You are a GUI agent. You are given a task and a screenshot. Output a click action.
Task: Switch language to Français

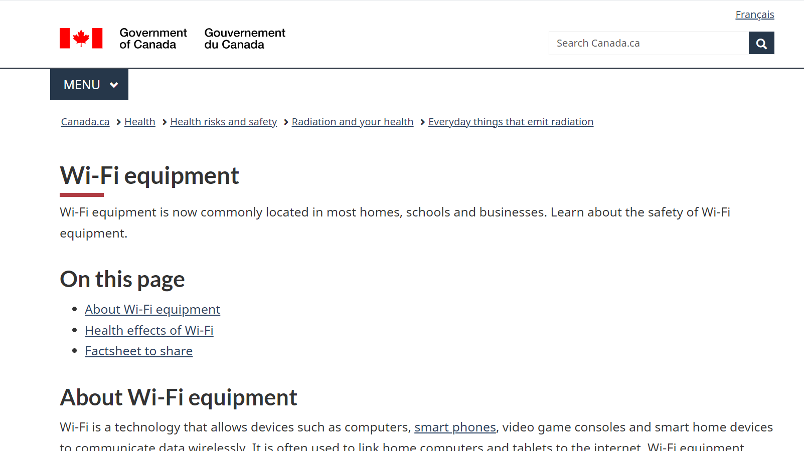tap(754, 15)
